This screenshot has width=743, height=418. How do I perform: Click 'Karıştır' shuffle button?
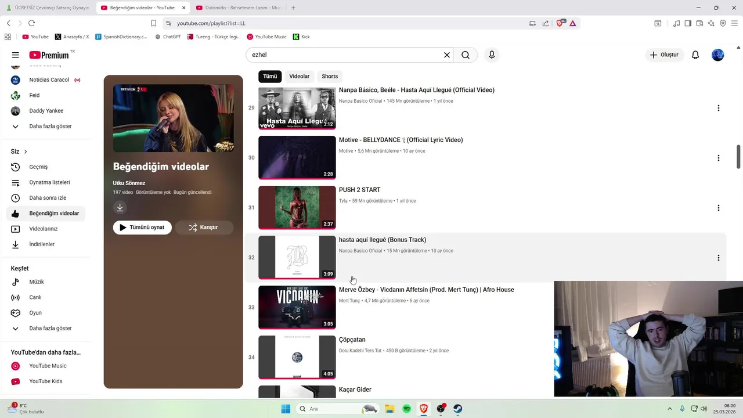pos(204,228)
